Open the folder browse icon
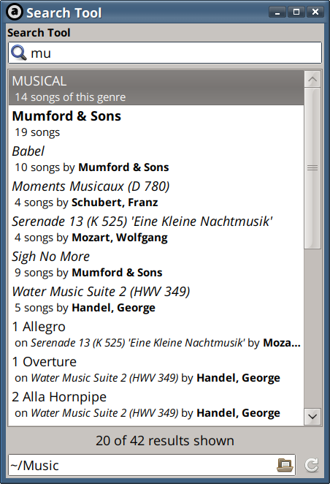 coord(285,465)
